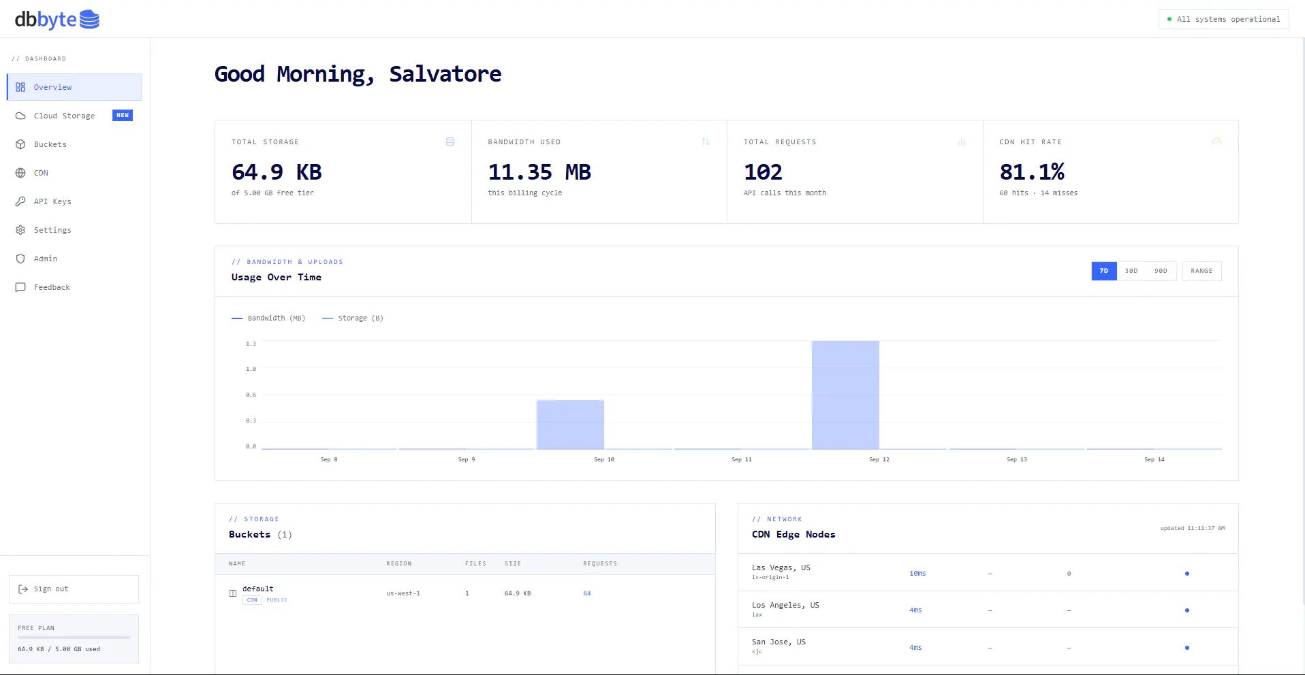Click green status dot in system banner
1305x675 pixels.
click(x=1169, y=19)
